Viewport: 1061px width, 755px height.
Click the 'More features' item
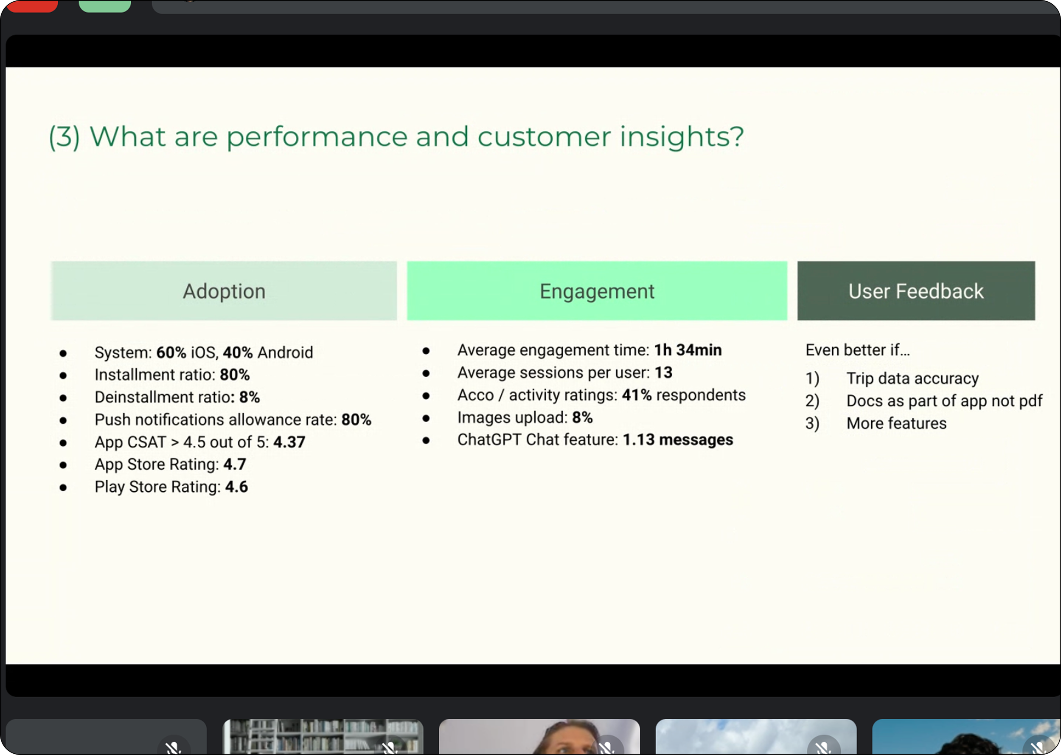tap(897, 423)
